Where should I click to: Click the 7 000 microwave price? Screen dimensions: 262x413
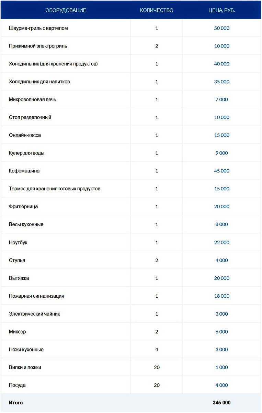pyautogui.click(x=221, y=100)
